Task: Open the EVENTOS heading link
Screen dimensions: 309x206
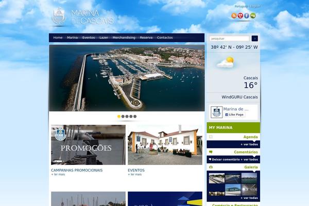Action: click(136, 170)
